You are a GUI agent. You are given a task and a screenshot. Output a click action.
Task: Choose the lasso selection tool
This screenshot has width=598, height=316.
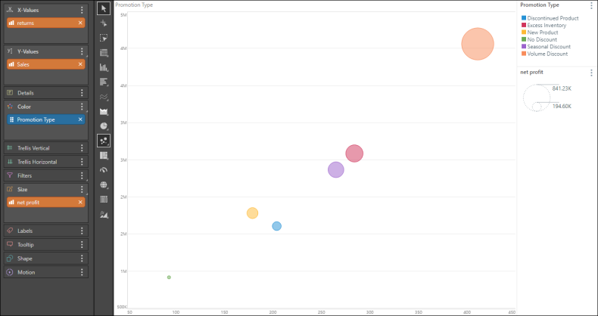pyautogui.click(x=104, y=38)
